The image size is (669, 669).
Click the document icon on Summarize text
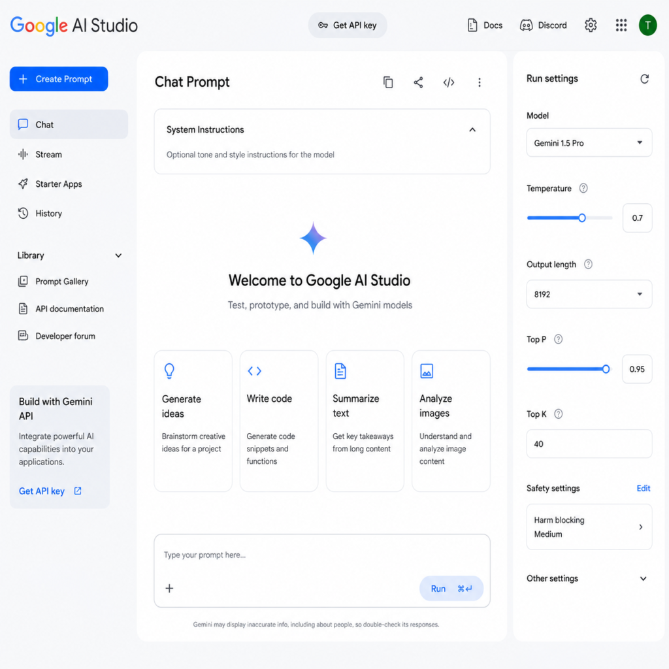pos(340,371)
